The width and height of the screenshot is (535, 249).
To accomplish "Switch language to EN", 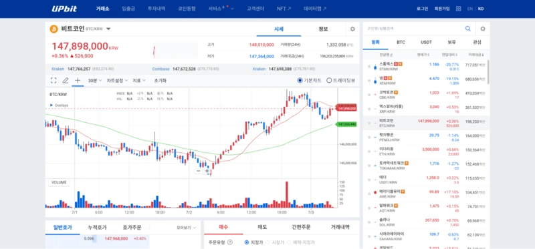I will coord(470,9).
